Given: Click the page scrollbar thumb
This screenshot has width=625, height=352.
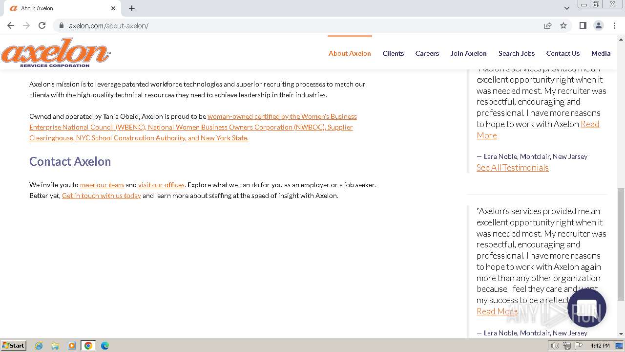Looking at the screenshot, I should tap(621, 244).
